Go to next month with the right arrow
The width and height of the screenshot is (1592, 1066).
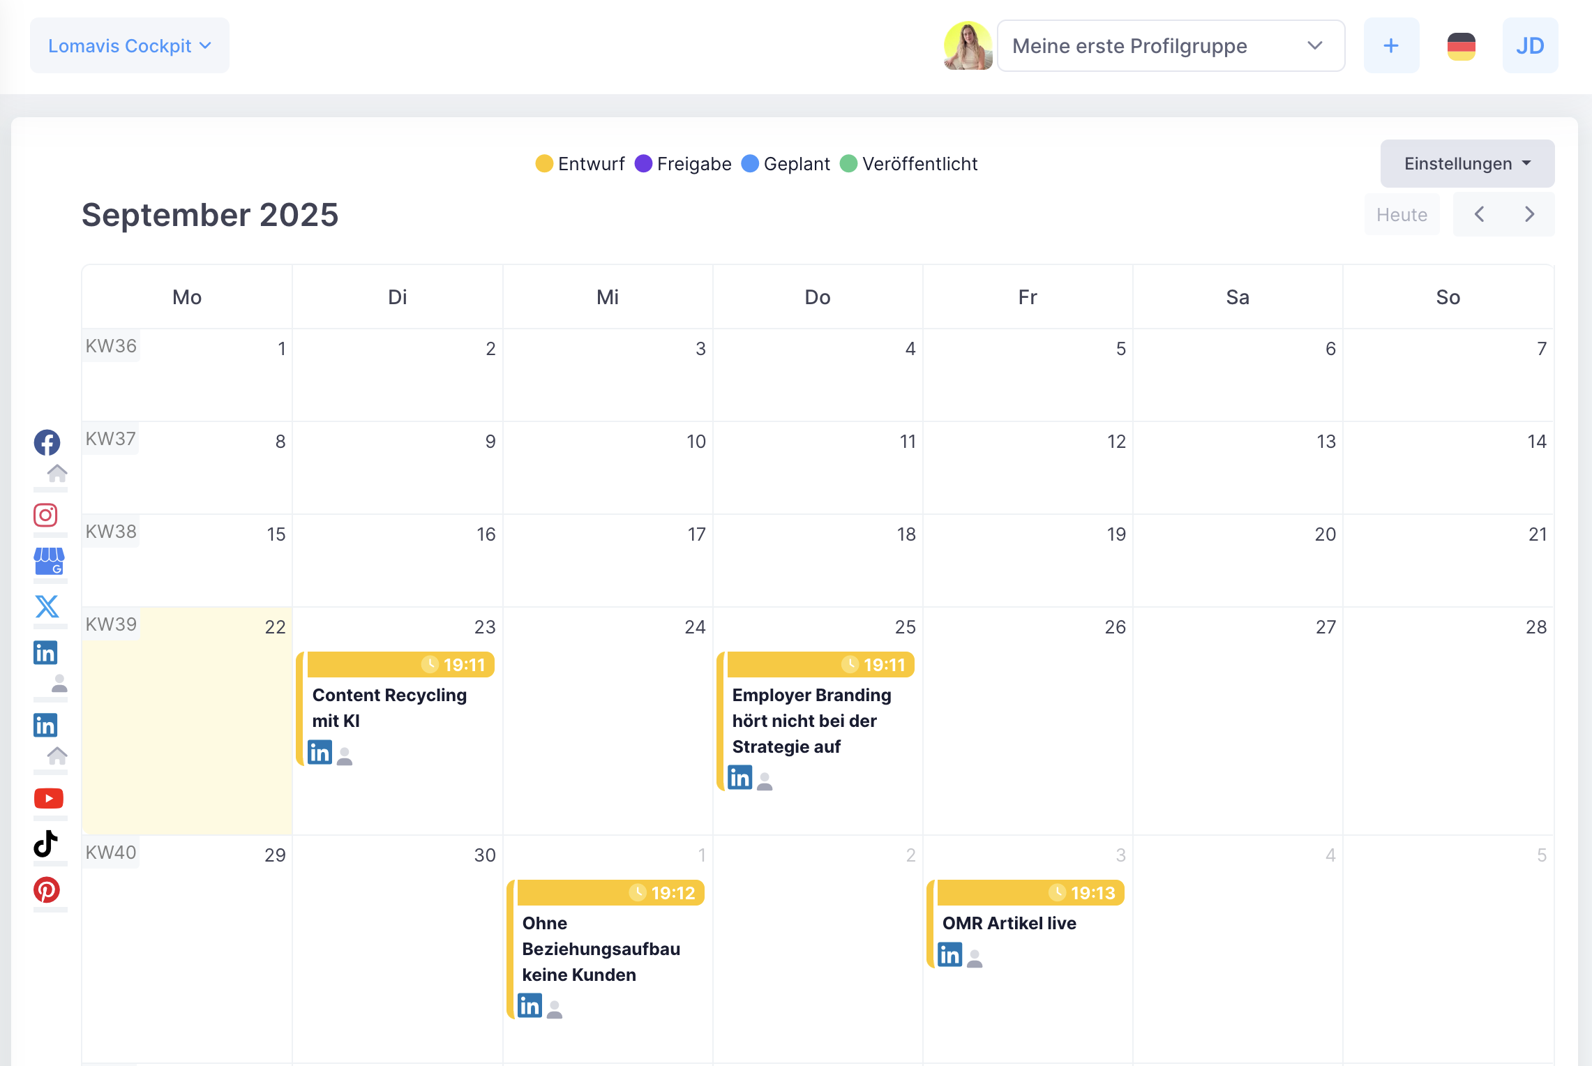(x=1529, y=214)
